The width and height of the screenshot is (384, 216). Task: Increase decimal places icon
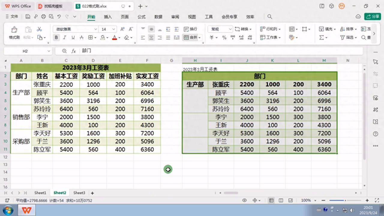241,37
